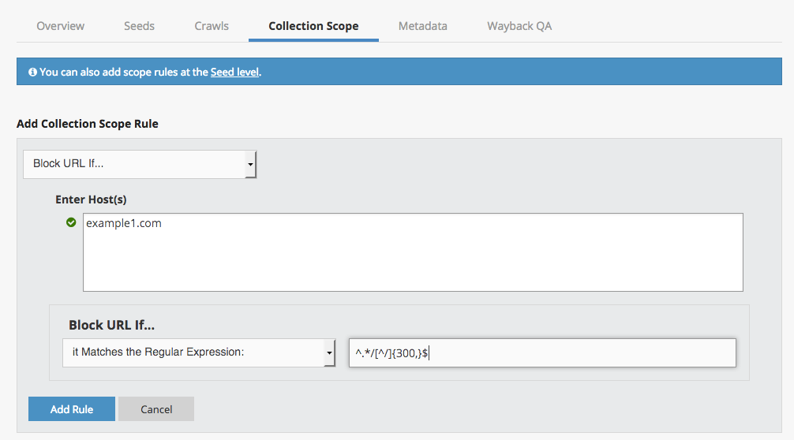Switch to the Metadata tab
794x440 pixels.
point(422,26)
